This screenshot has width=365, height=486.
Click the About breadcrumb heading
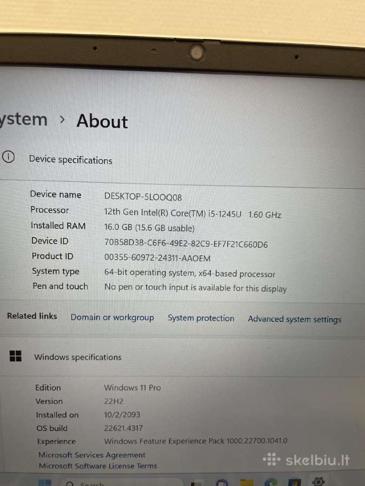click(x=102, y=121)
